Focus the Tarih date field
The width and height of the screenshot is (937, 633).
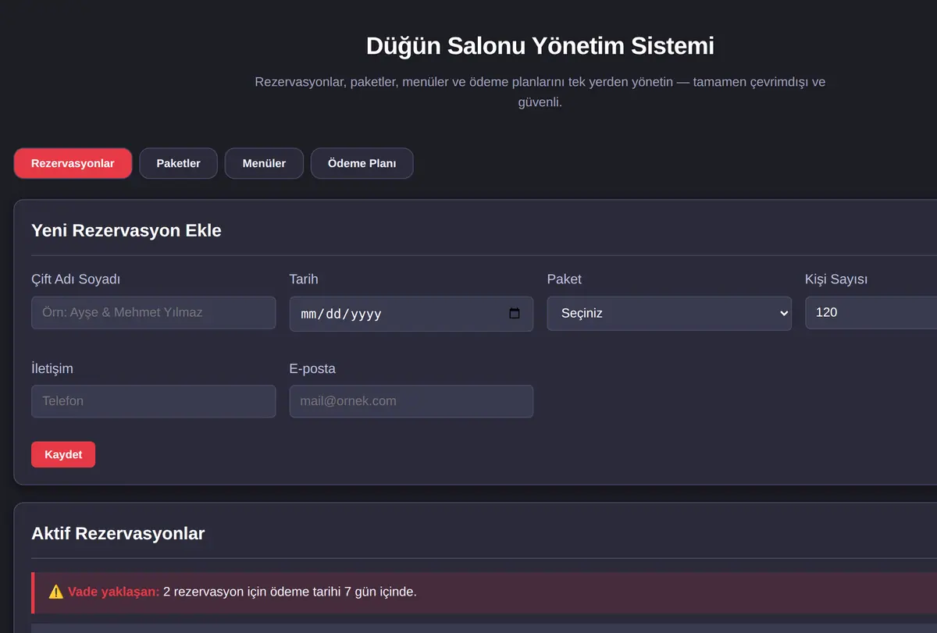click(411, 314)
